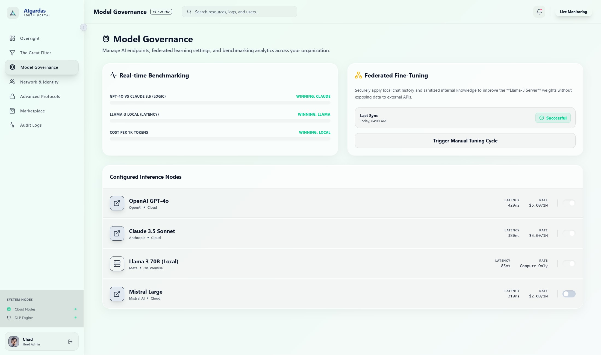Trigger a manual tuning cycle

coord(465,141)
